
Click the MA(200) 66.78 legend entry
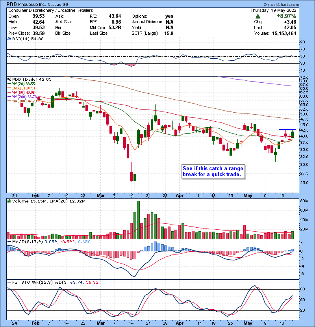tap(24, 97)
